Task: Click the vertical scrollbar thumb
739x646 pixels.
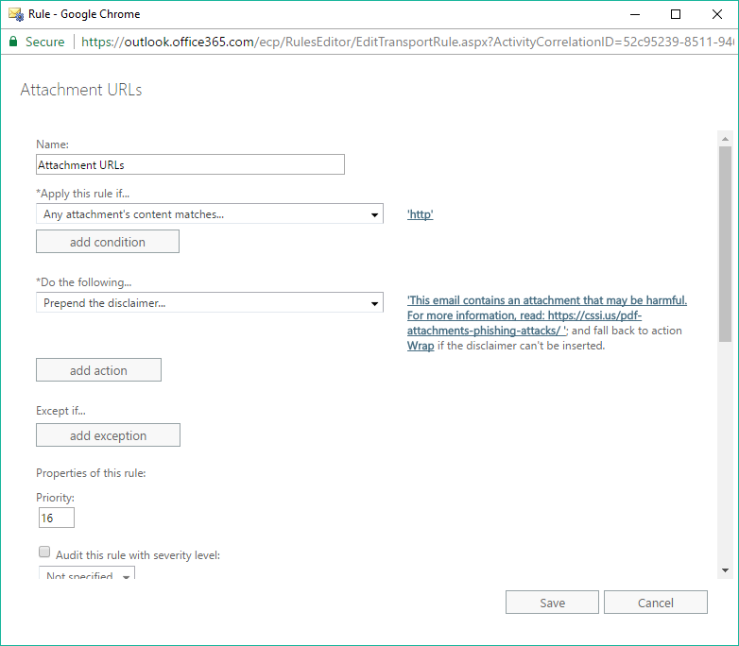Action: click(725, 242)
